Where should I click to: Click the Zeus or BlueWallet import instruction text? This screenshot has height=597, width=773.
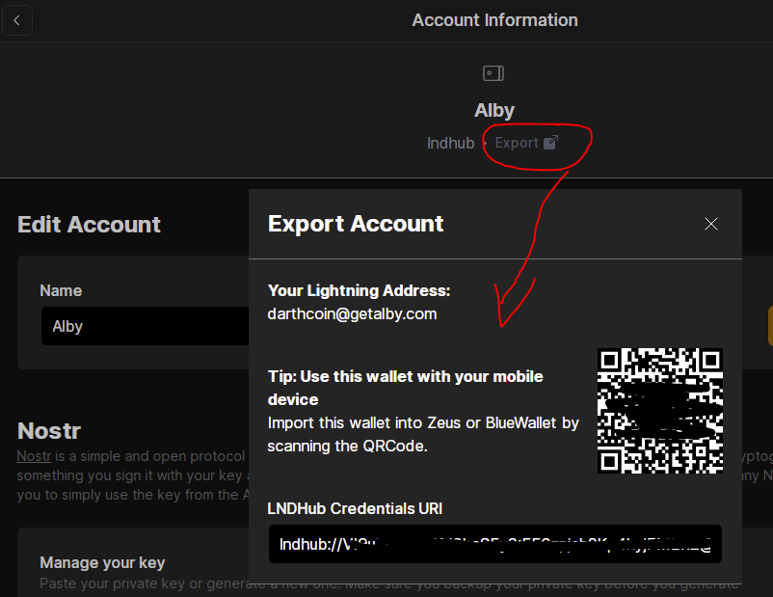coord(423,434)
